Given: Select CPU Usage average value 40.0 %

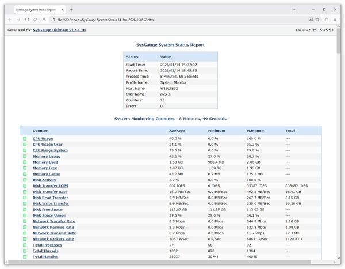Looking at the screenshot, I should coord(175,138).
